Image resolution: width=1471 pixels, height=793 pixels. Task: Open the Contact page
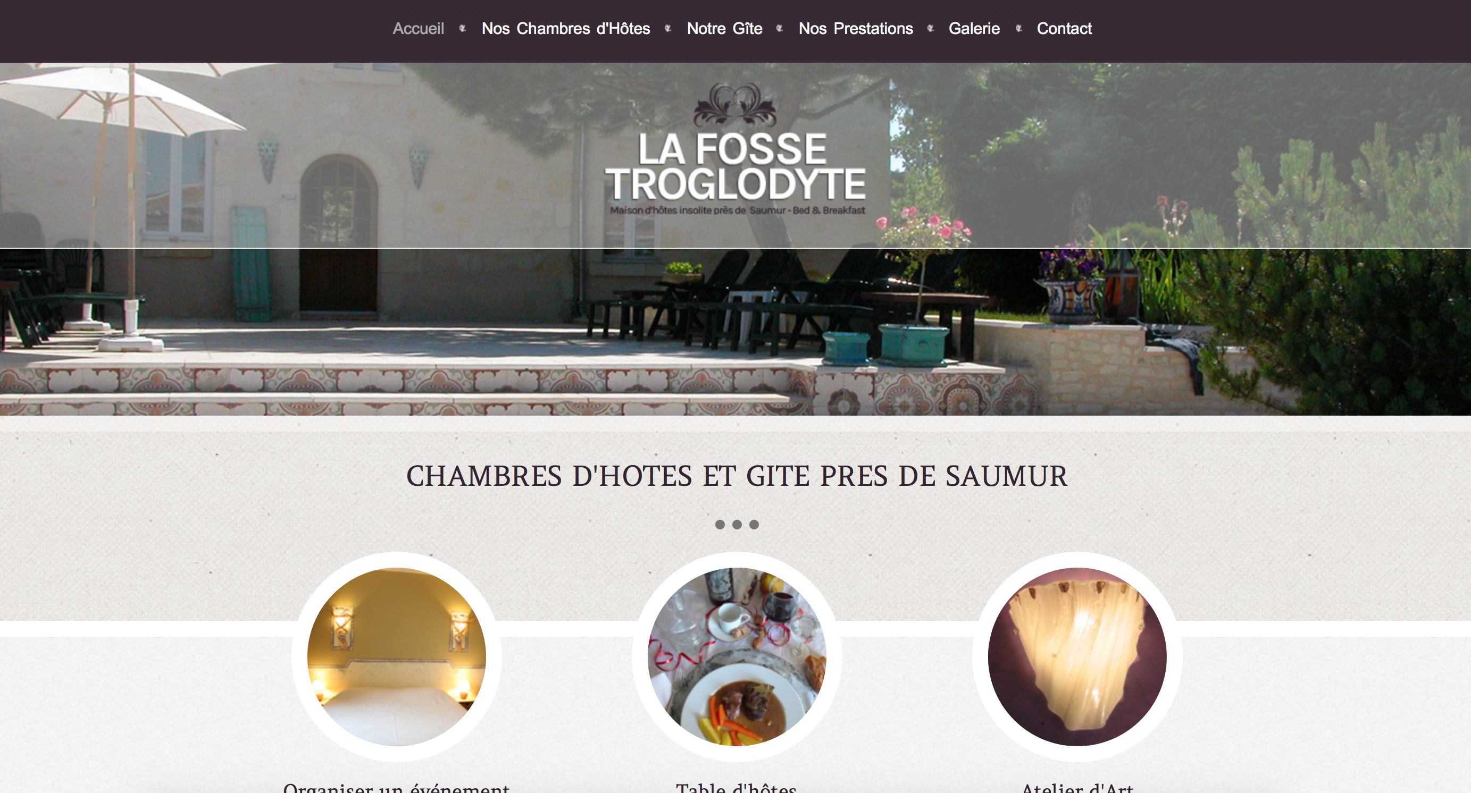(1064, 29)
